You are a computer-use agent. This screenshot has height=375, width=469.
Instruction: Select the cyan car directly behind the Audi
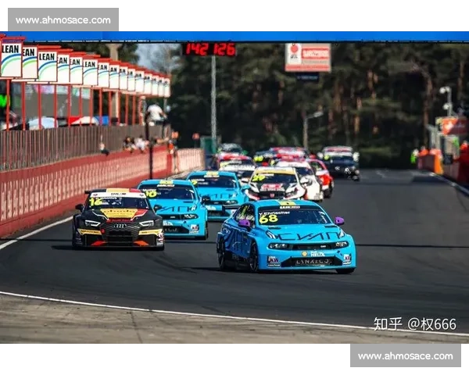175,207
